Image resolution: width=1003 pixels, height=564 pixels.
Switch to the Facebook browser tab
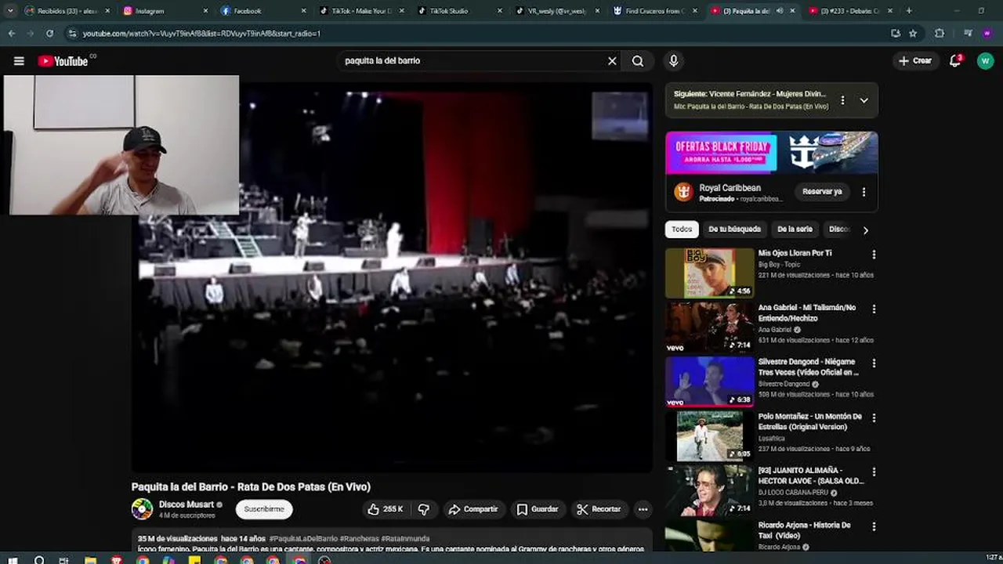point(263,11)
